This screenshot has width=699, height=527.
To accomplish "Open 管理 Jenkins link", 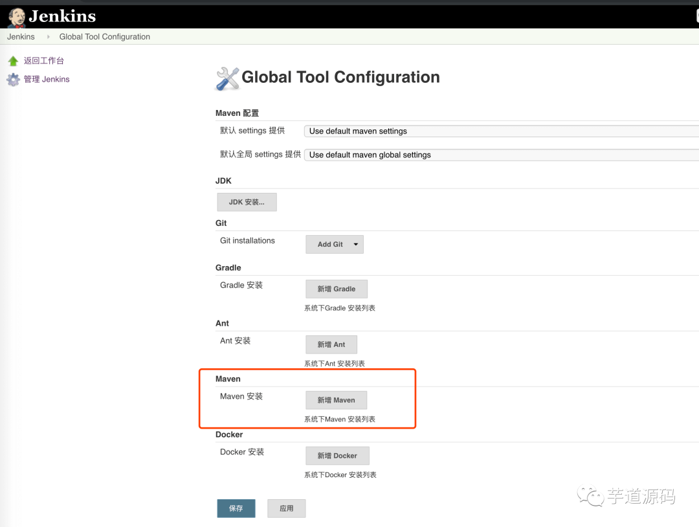I will click(47, 80).
